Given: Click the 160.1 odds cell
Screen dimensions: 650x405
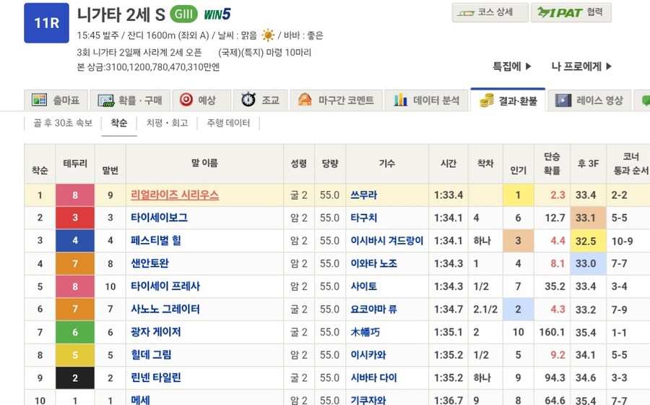Looking at the screenshot, I should pos(552,332).
